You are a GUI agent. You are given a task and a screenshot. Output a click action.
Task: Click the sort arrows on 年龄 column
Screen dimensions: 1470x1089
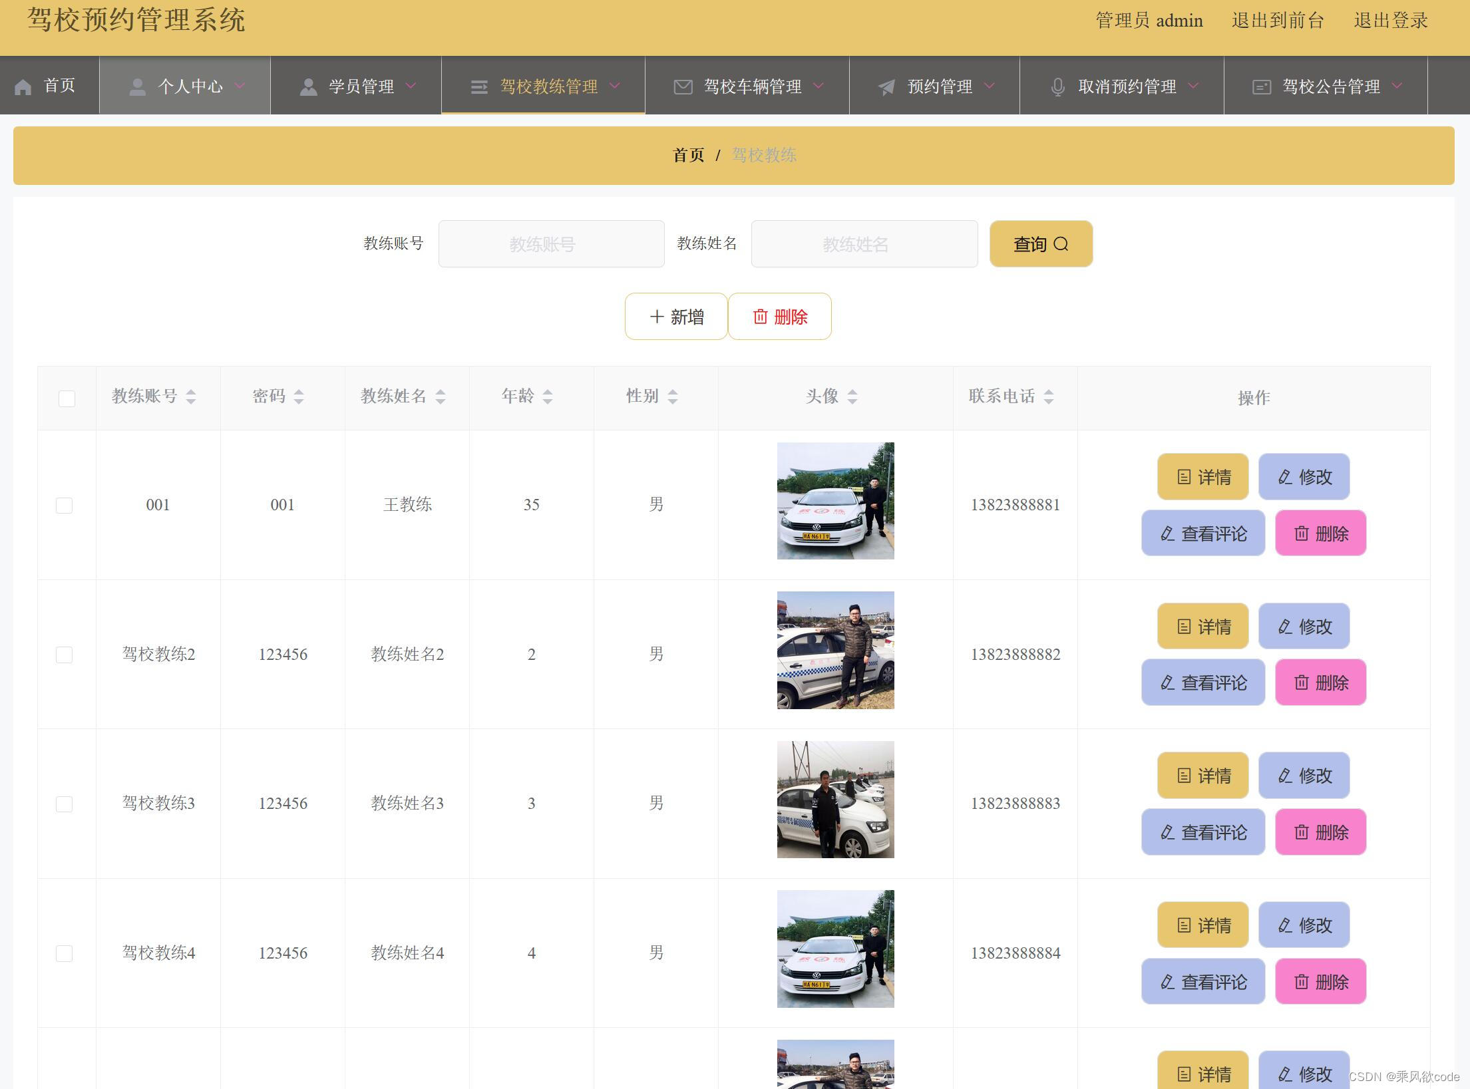click(548, 397)
